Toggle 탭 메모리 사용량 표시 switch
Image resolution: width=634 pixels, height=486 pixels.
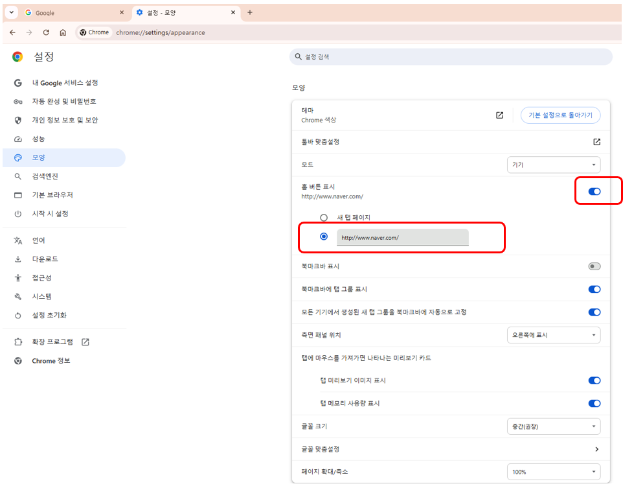[x=594, y=404]
